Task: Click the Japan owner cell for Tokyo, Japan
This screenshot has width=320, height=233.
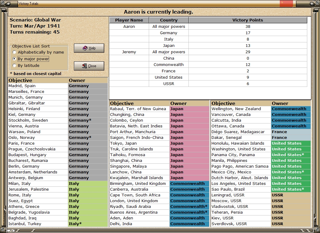Action: (189, 143)
